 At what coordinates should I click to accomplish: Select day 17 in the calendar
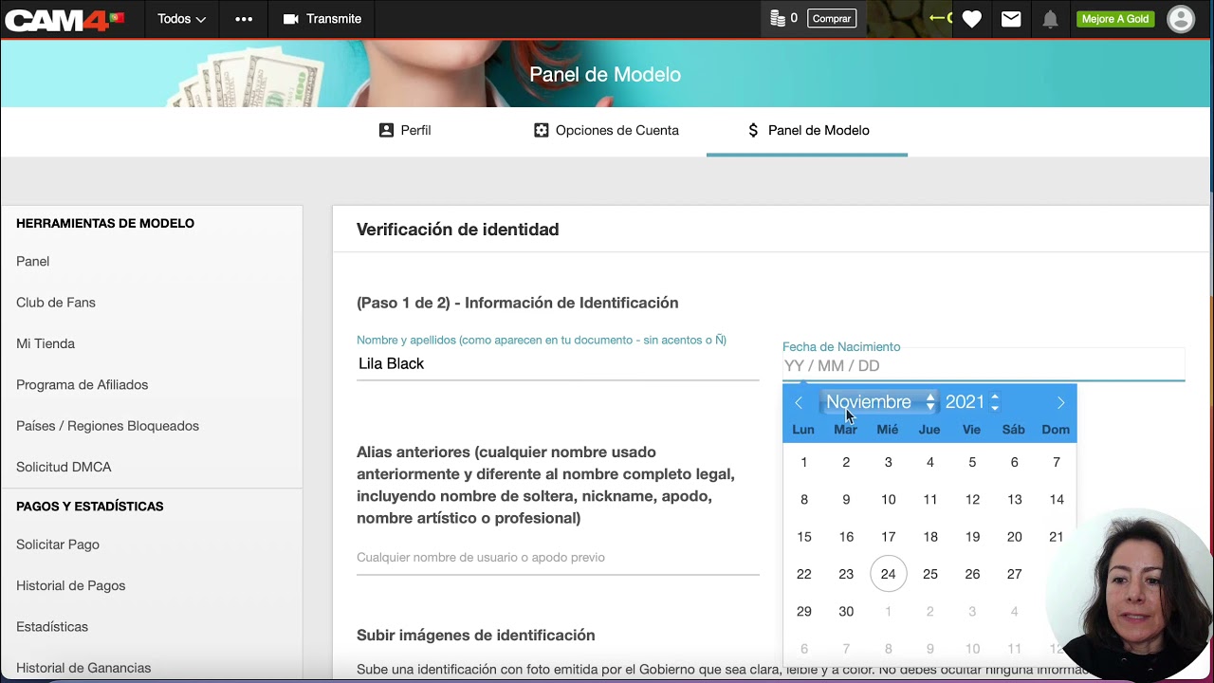point(888,537)
